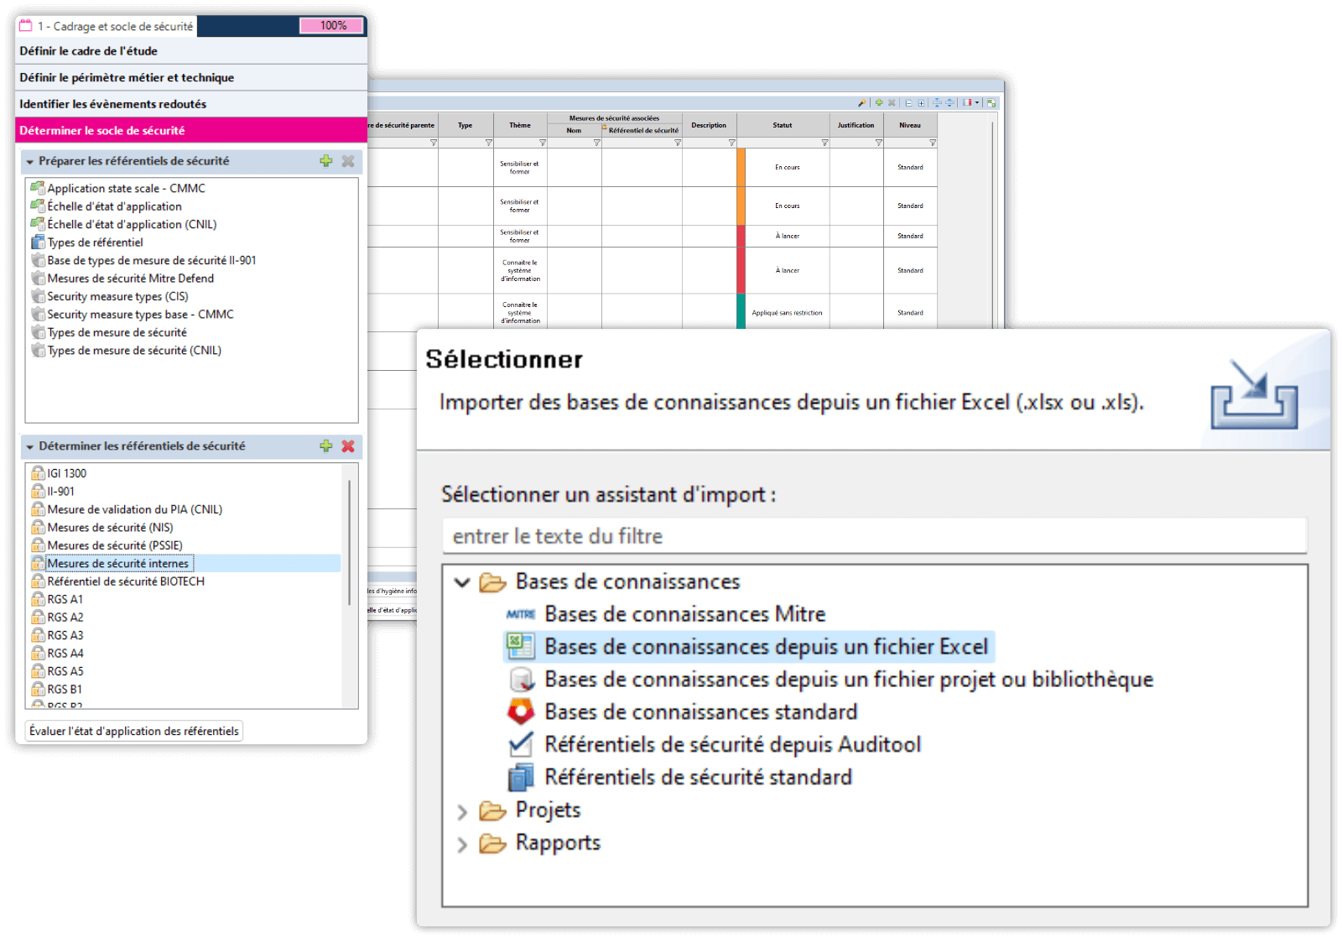Click 'Évaluer l'état d'application des référentiels' button
The height and width of the screenshot is (938, 1342).
[134, 731]
